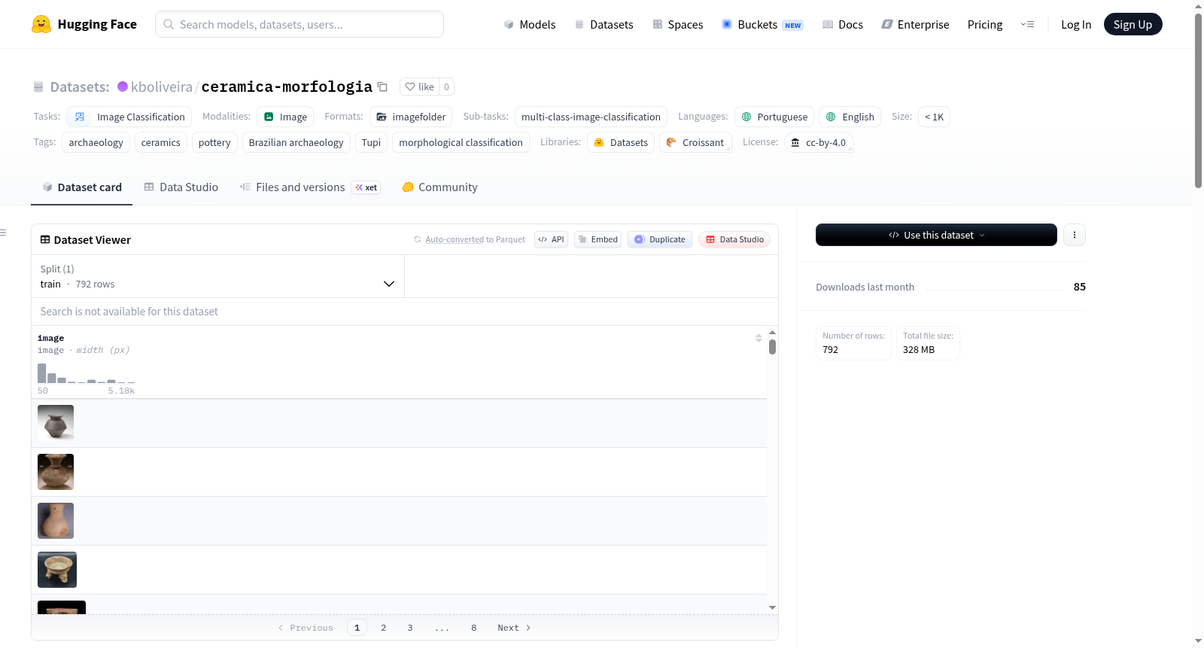This screenshot has height=648, width=1204.
Task: Open the dark vase thumbnail in first row
Action: click(x=56, y=422)
